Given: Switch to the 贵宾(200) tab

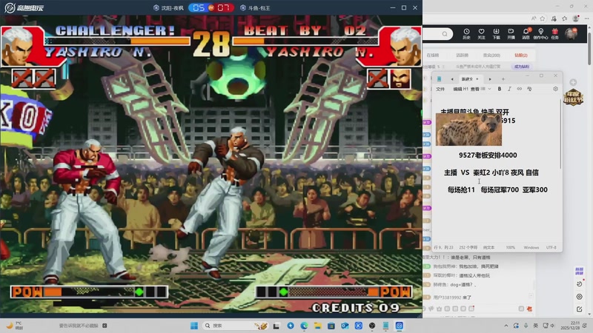Looking at the screenshot, I should click(x=491, y=55).
